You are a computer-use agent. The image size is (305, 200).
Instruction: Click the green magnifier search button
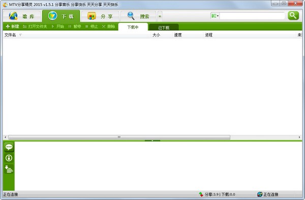point(293,16)
